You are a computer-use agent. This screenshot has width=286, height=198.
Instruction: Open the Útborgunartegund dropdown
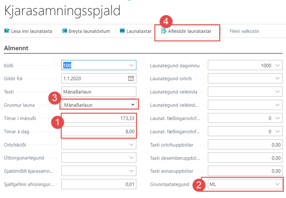click(x=132, y=158)
